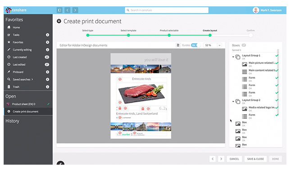
Task: Click the Select template step marker
Action: [128, 35]
